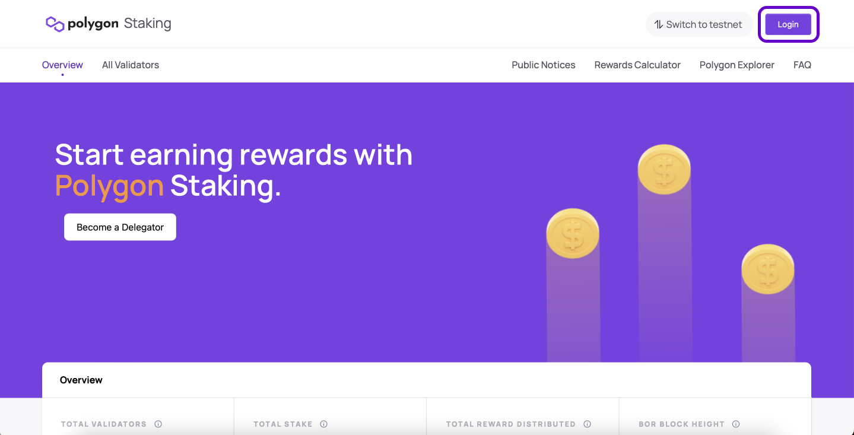Select the Overview navigation tab
The width and height of the screenshot is (854, 435).
pos(62,65)
